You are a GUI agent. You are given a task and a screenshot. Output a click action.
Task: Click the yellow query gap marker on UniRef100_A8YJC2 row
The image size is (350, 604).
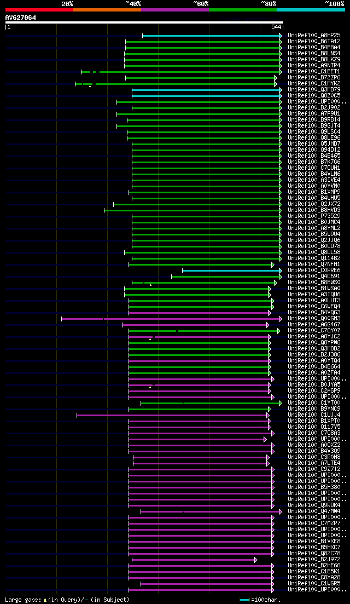click(x=150, y=339)
